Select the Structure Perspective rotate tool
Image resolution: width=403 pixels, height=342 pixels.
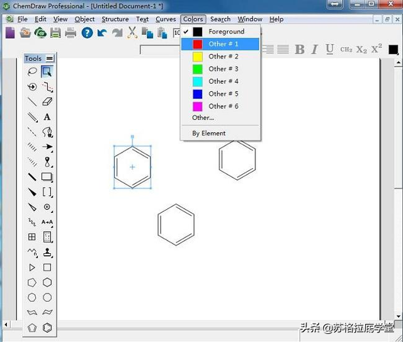(x=32, y=87)
